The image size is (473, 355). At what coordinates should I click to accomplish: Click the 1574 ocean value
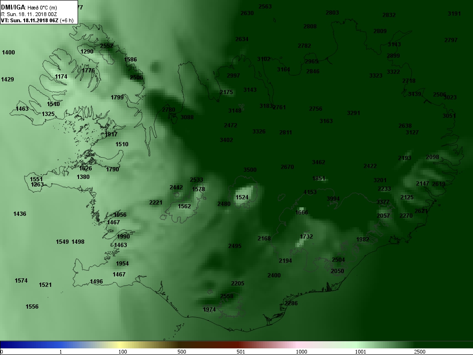click(x=21, y=280)
